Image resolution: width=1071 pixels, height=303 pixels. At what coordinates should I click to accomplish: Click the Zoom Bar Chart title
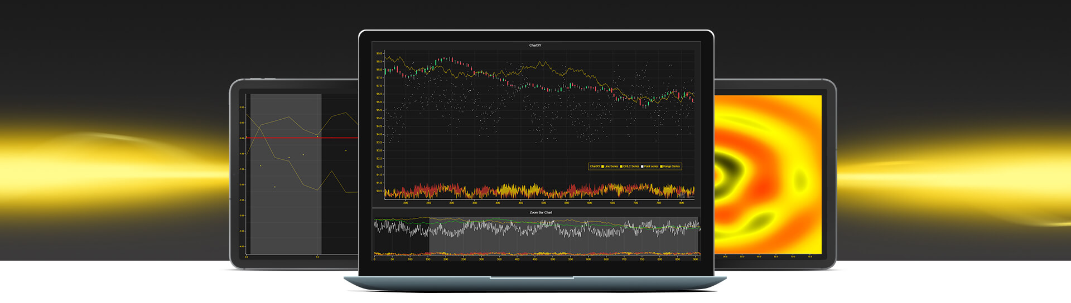(541, 212)
